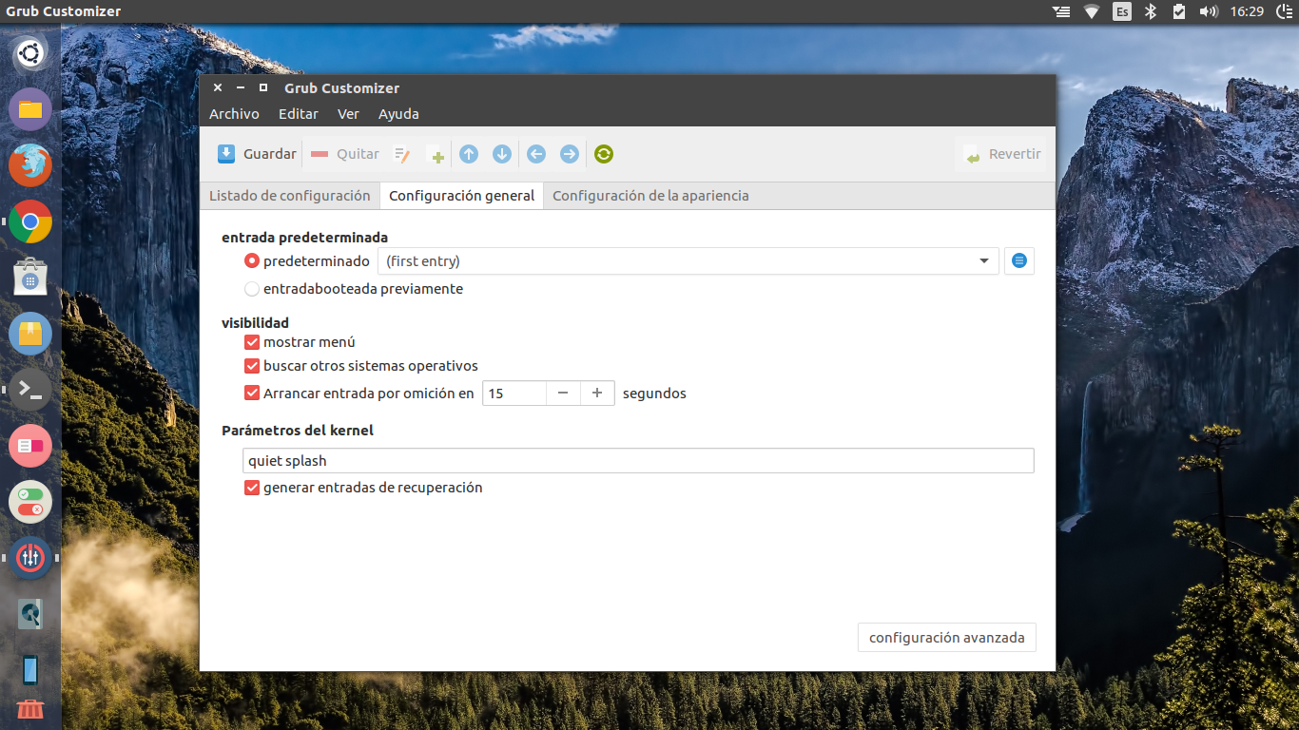
Task: Click the green plus add entry icon
Action: [436, 156]
